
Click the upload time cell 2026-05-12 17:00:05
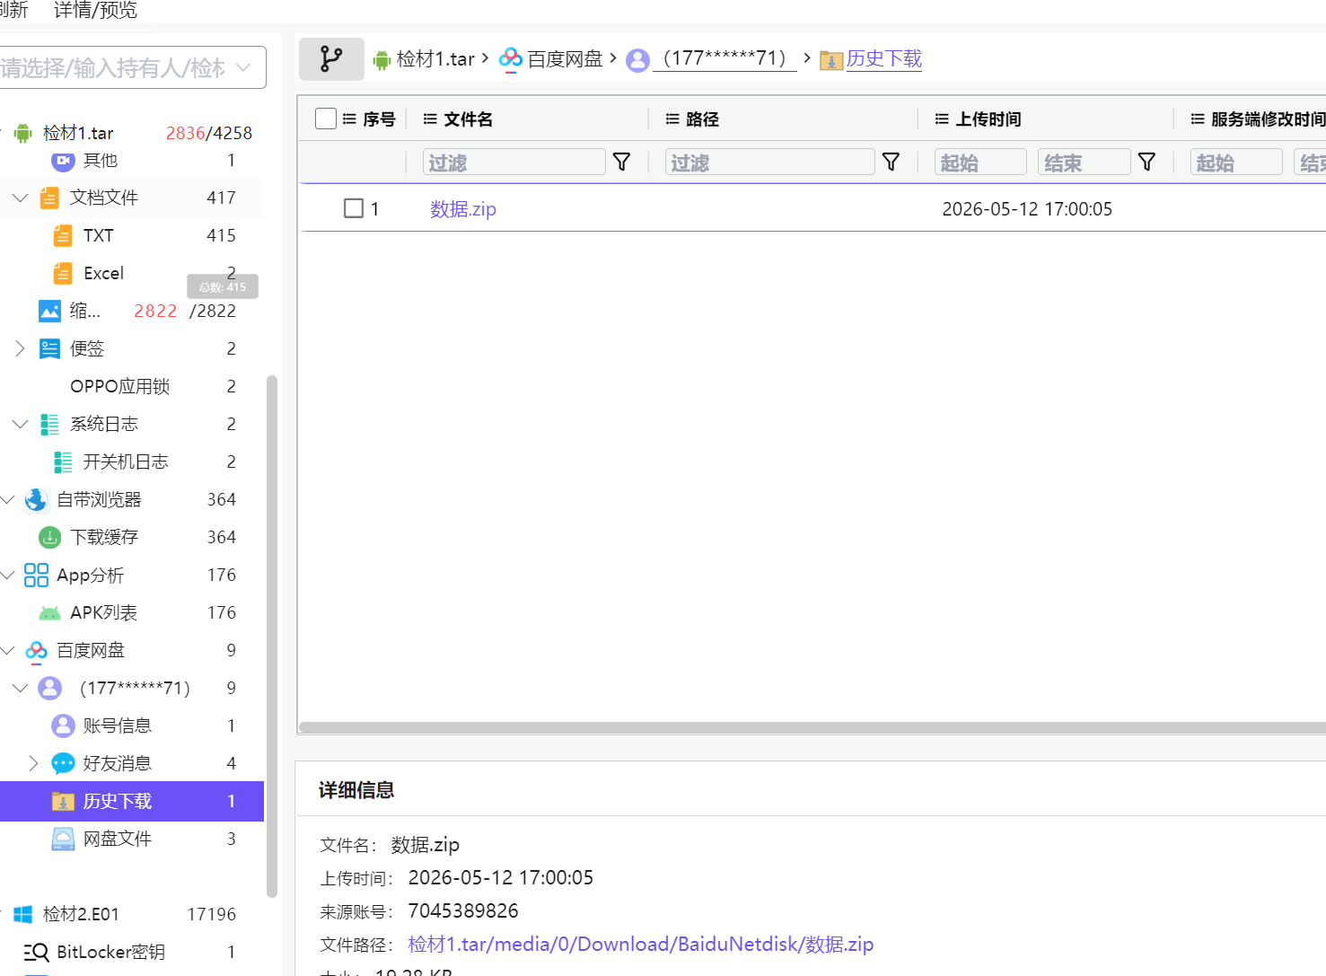point(1027,209)
